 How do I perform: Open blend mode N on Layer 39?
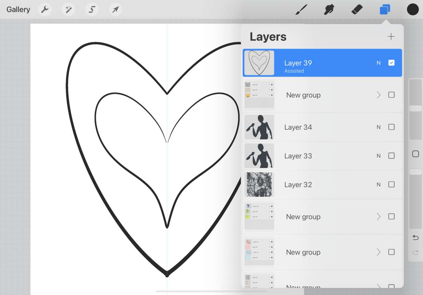click(x=378, y=63)
